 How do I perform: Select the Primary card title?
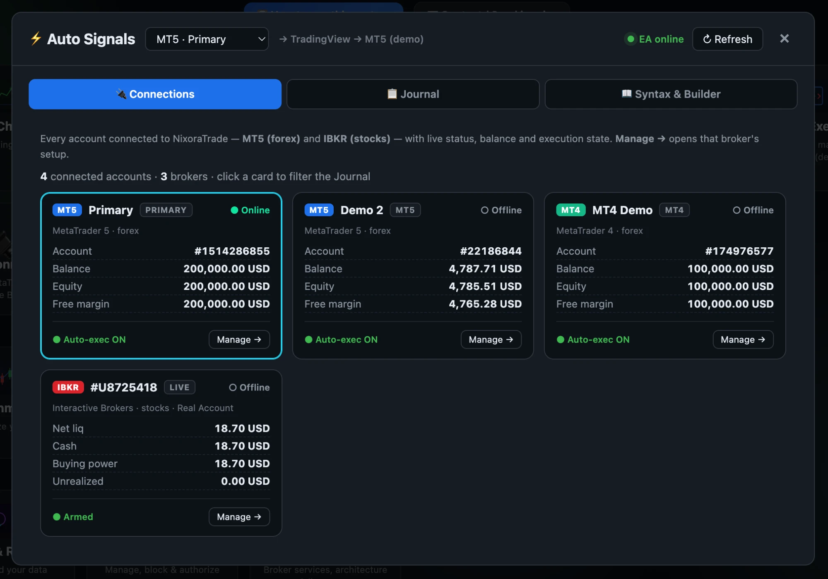[x=111, y=210]
